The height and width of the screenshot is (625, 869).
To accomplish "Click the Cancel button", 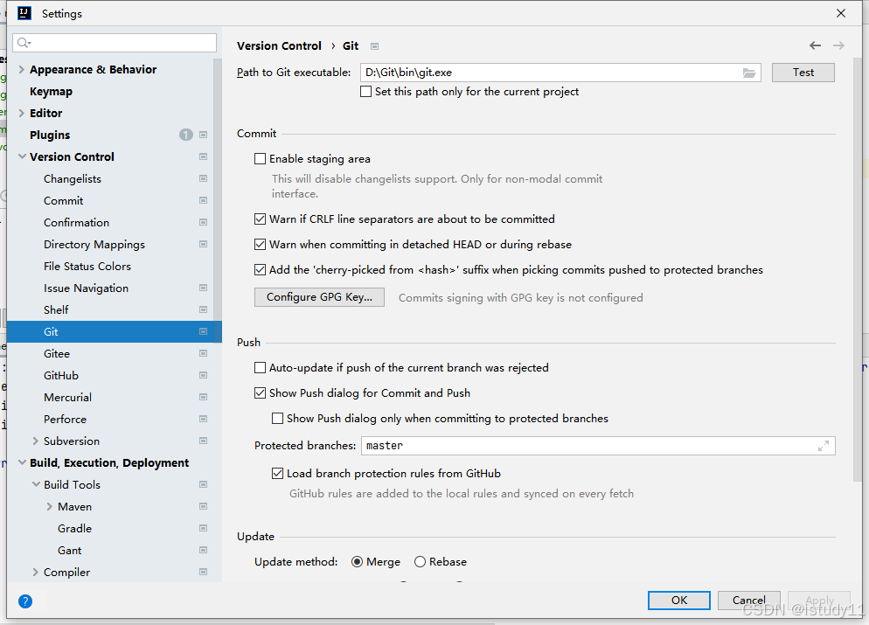I will (748, 600).
